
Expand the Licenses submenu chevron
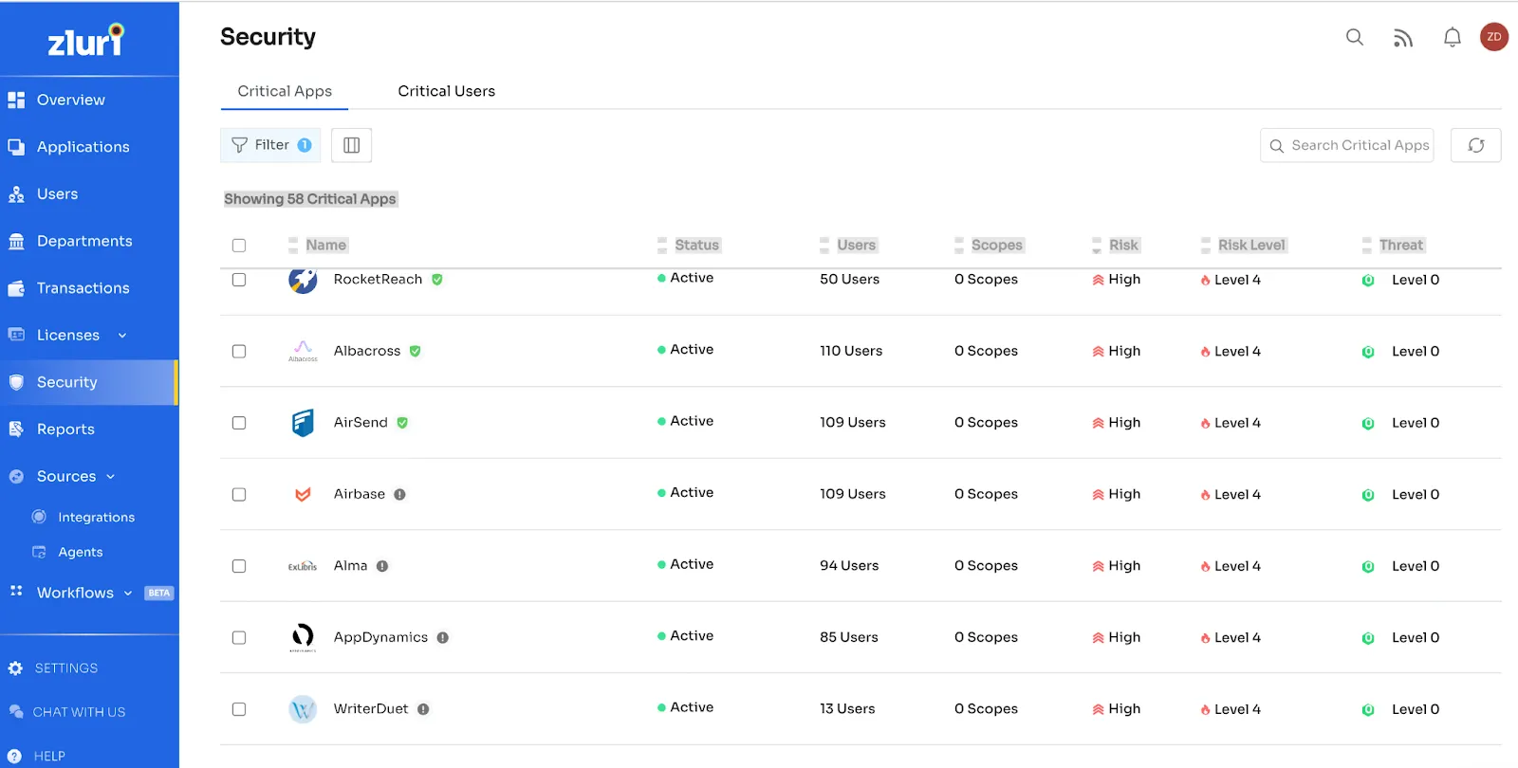122,336
